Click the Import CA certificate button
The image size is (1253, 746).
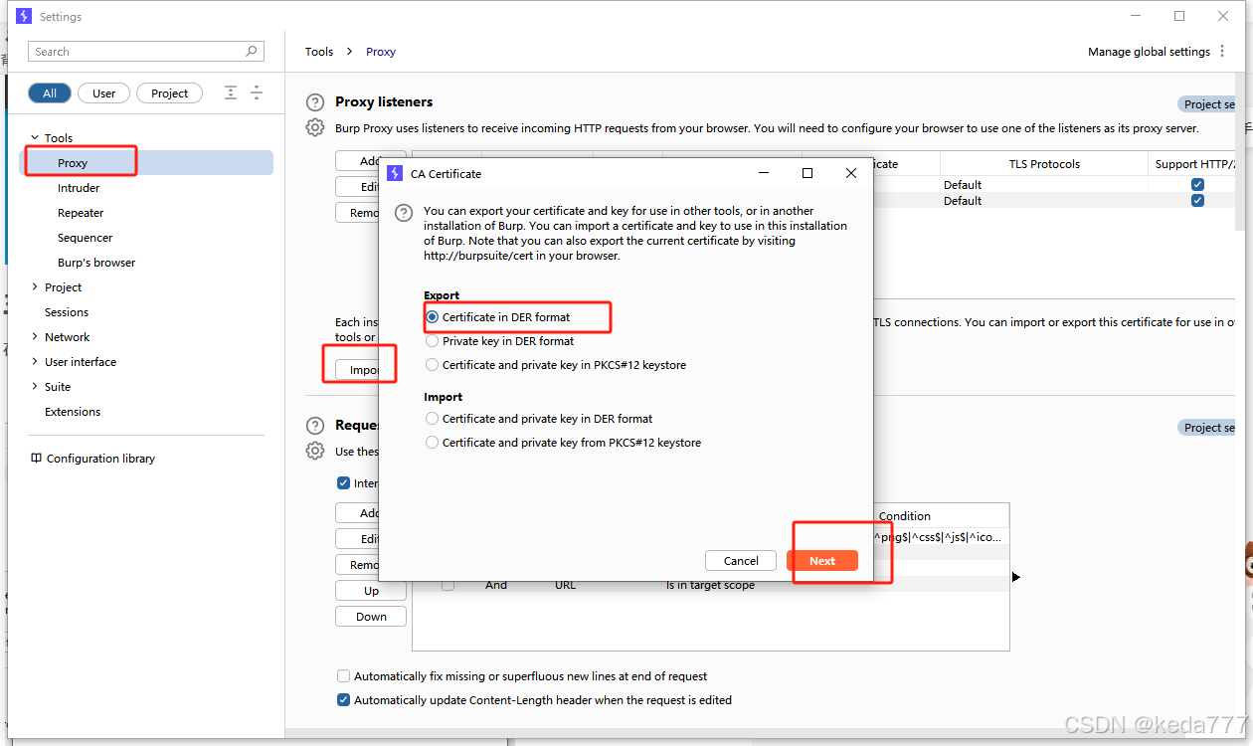coord(357,370)
